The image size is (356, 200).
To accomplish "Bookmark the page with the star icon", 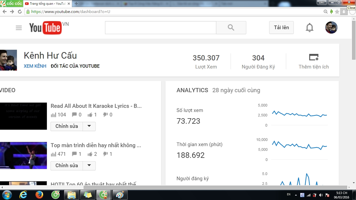I will click(337, 12).
